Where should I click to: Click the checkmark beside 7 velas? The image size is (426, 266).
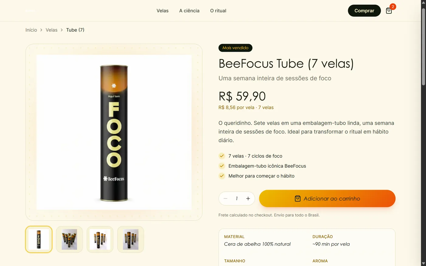(x=222, y=156)
